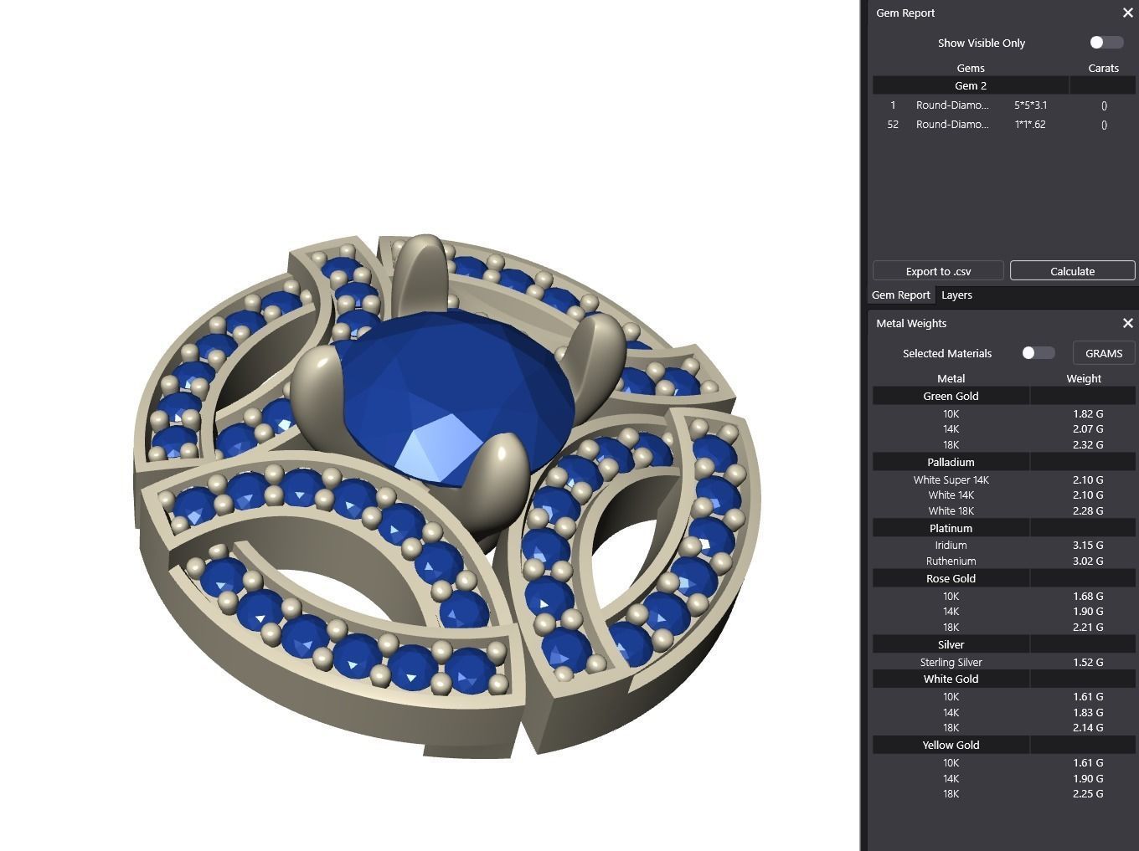1139x851 pixels.
Task: Export gem report to .csv
Action: (x=938, y=271)
